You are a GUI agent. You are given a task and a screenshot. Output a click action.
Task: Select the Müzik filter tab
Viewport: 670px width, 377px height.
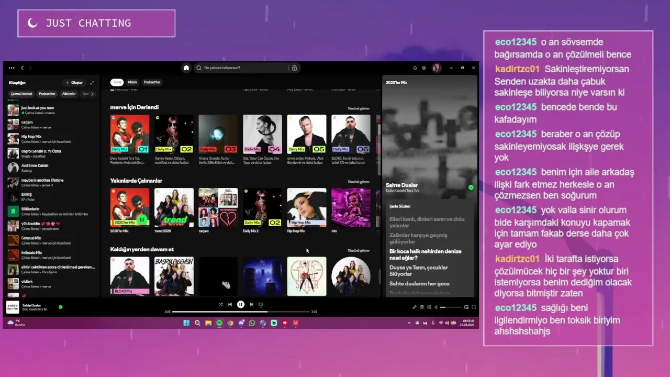(x=132, y=82)
